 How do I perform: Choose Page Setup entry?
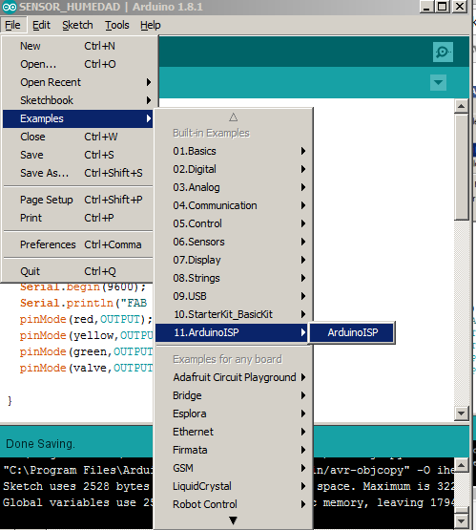click(78, 200)
